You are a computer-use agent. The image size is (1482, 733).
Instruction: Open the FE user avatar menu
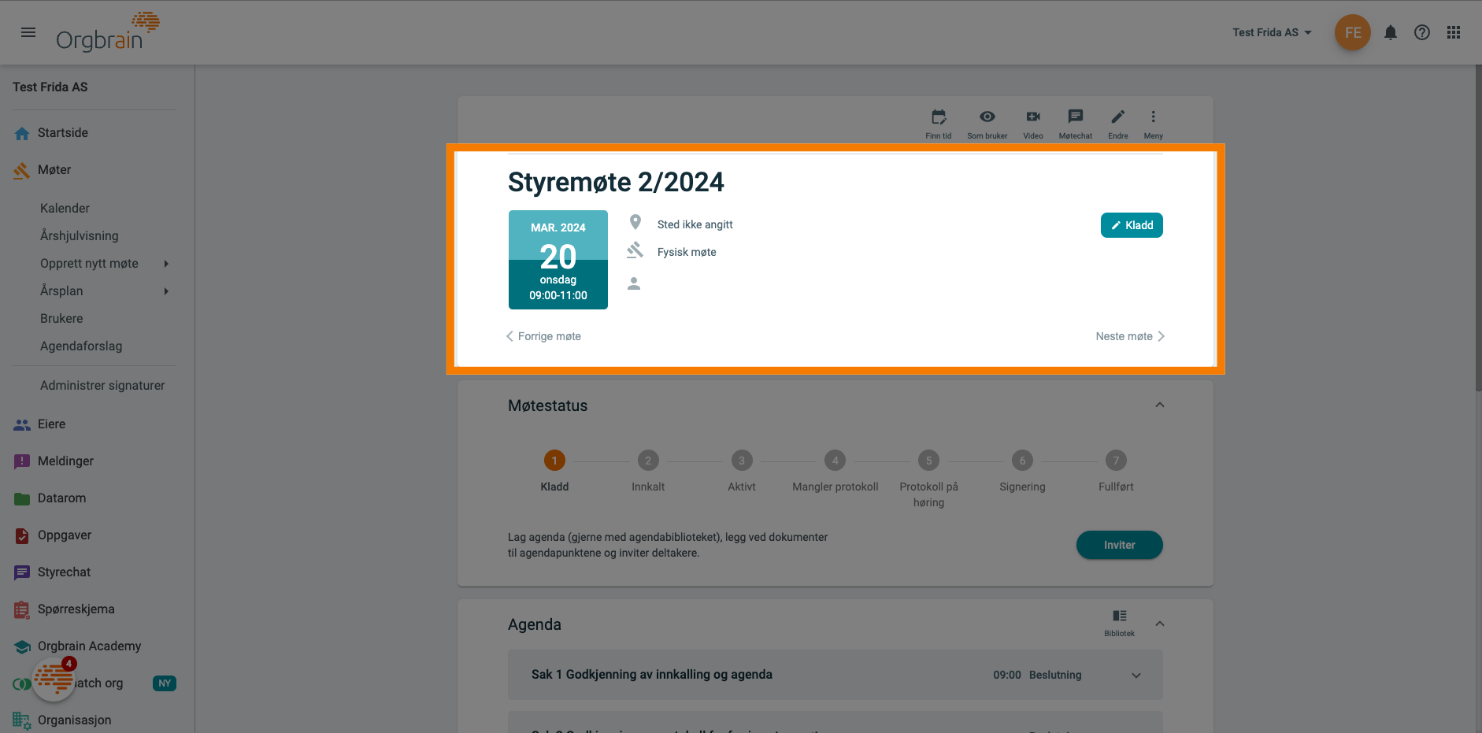pyautogui.click(x=1353, y=32)
